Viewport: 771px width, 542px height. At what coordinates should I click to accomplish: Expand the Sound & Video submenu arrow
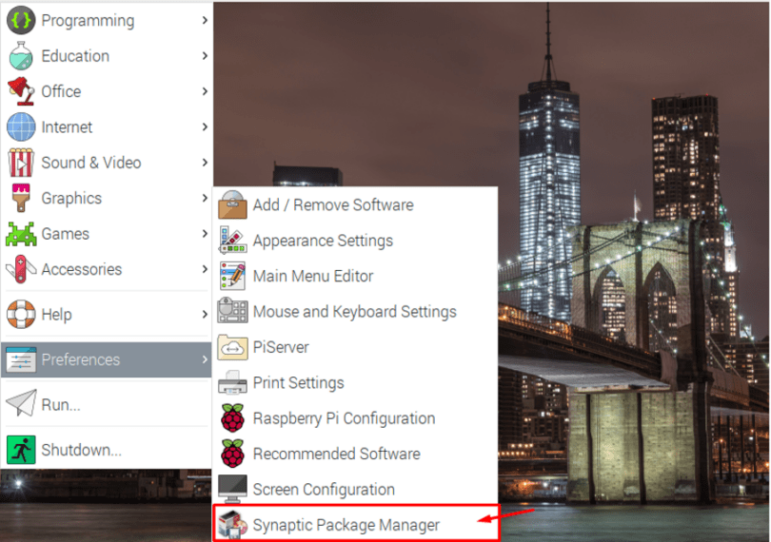(x=205, y=163)
